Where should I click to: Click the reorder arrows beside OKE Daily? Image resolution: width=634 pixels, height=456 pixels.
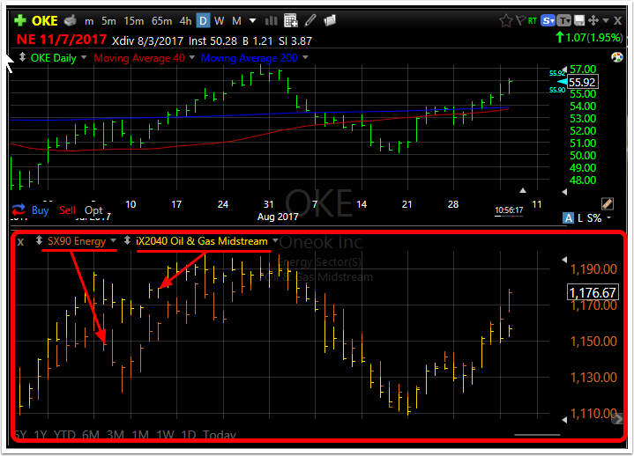click(x=22, y=58)
